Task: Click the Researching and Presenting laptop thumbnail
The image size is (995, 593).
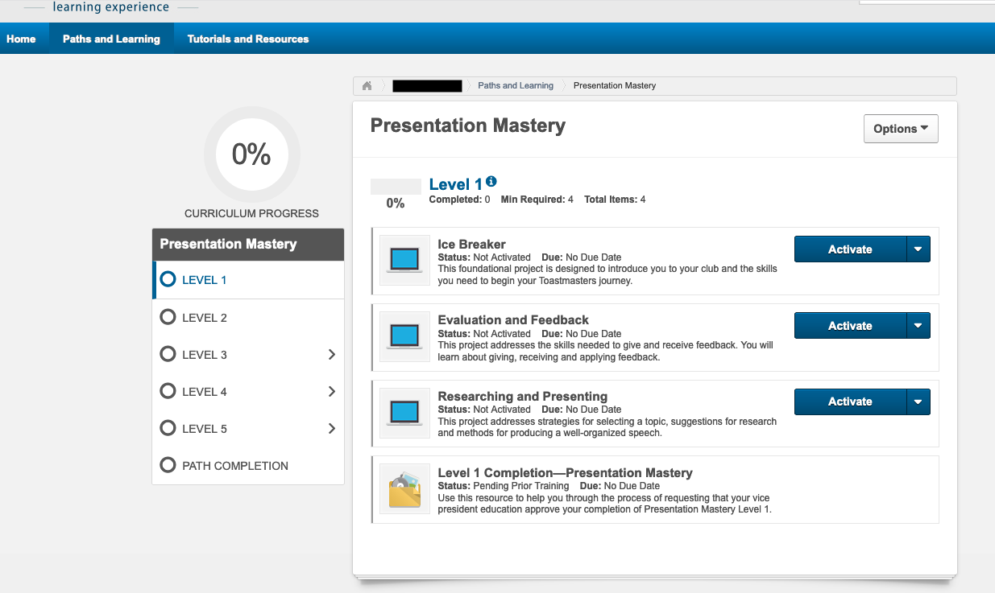Action: coord(404,412)
